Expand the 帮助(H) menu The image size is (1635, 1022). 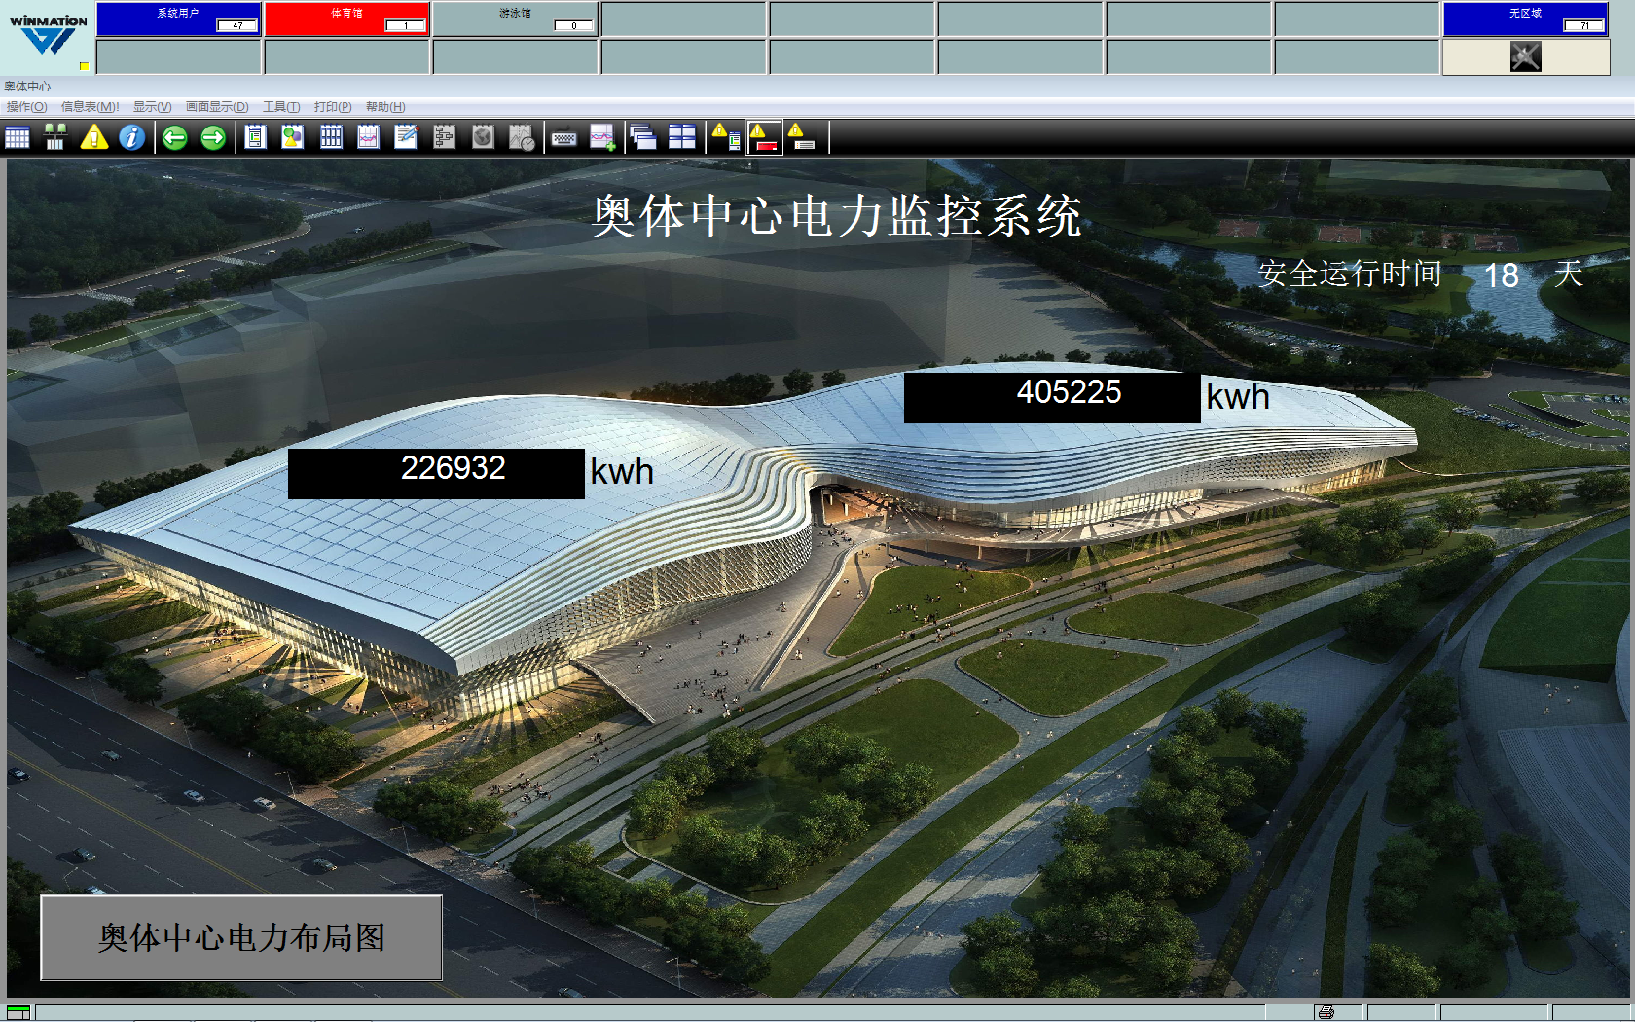point(385,107)
